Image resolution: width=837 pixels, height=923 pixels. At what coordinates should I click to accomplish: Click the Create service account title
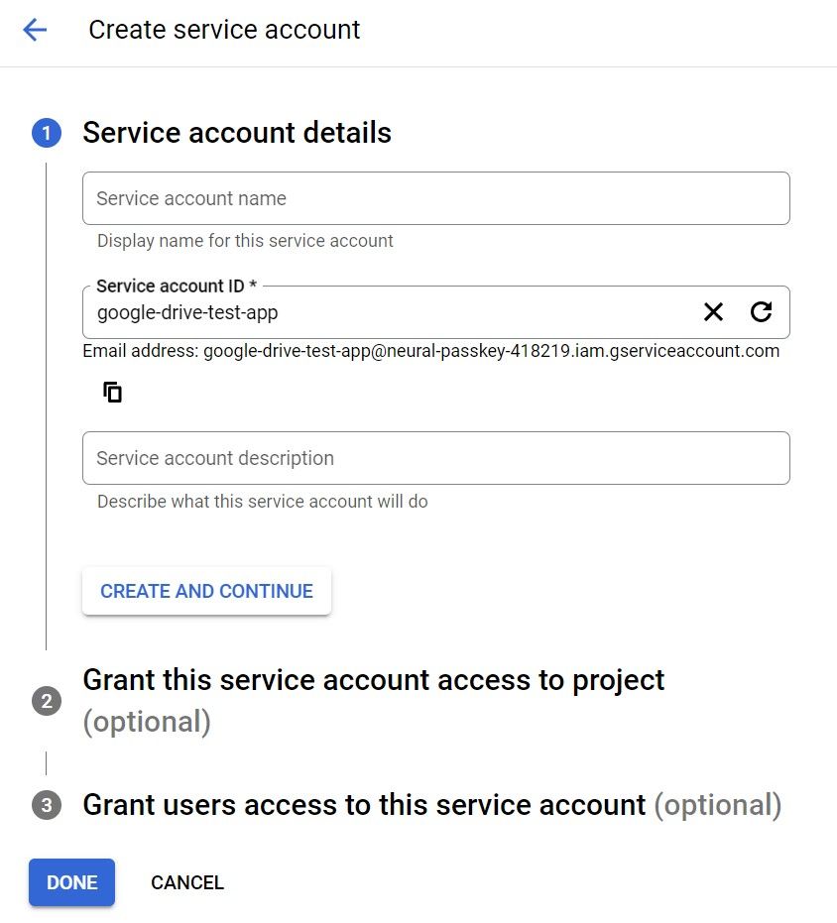tap(224, 29)
